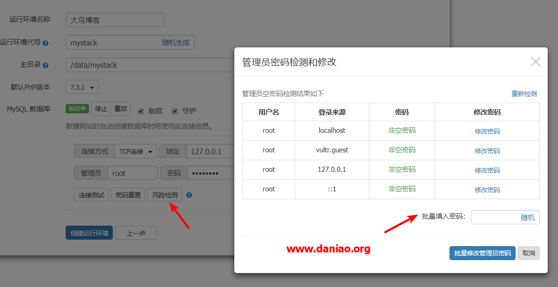Click the 密码 column header in table
558x287 pixels.
[402, 112]
